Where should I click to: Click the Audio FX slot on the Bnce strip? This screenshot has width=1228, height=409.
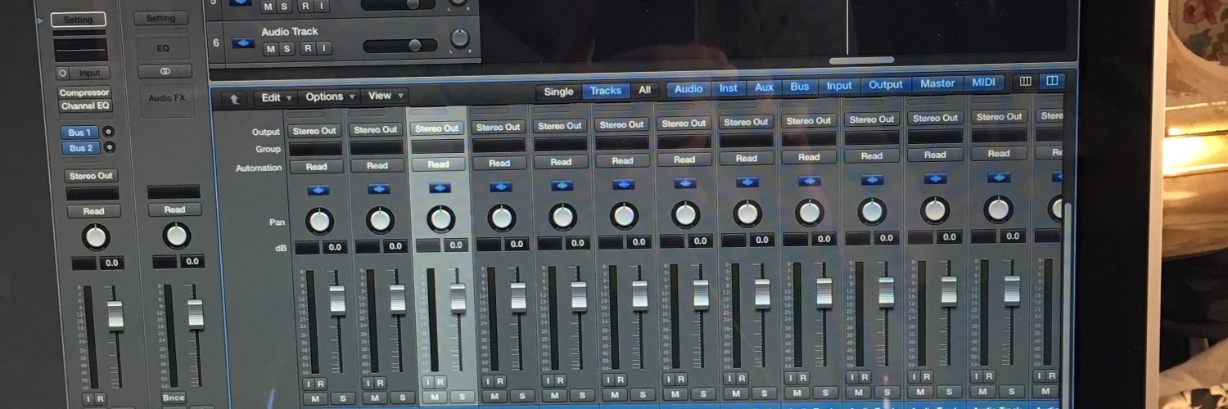point(166,98)
